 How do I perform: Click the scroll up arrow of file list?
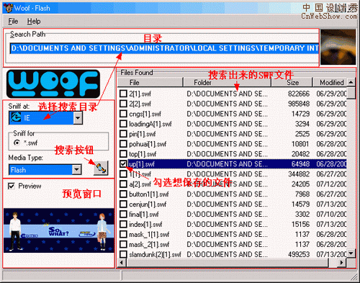click(351, 82)
